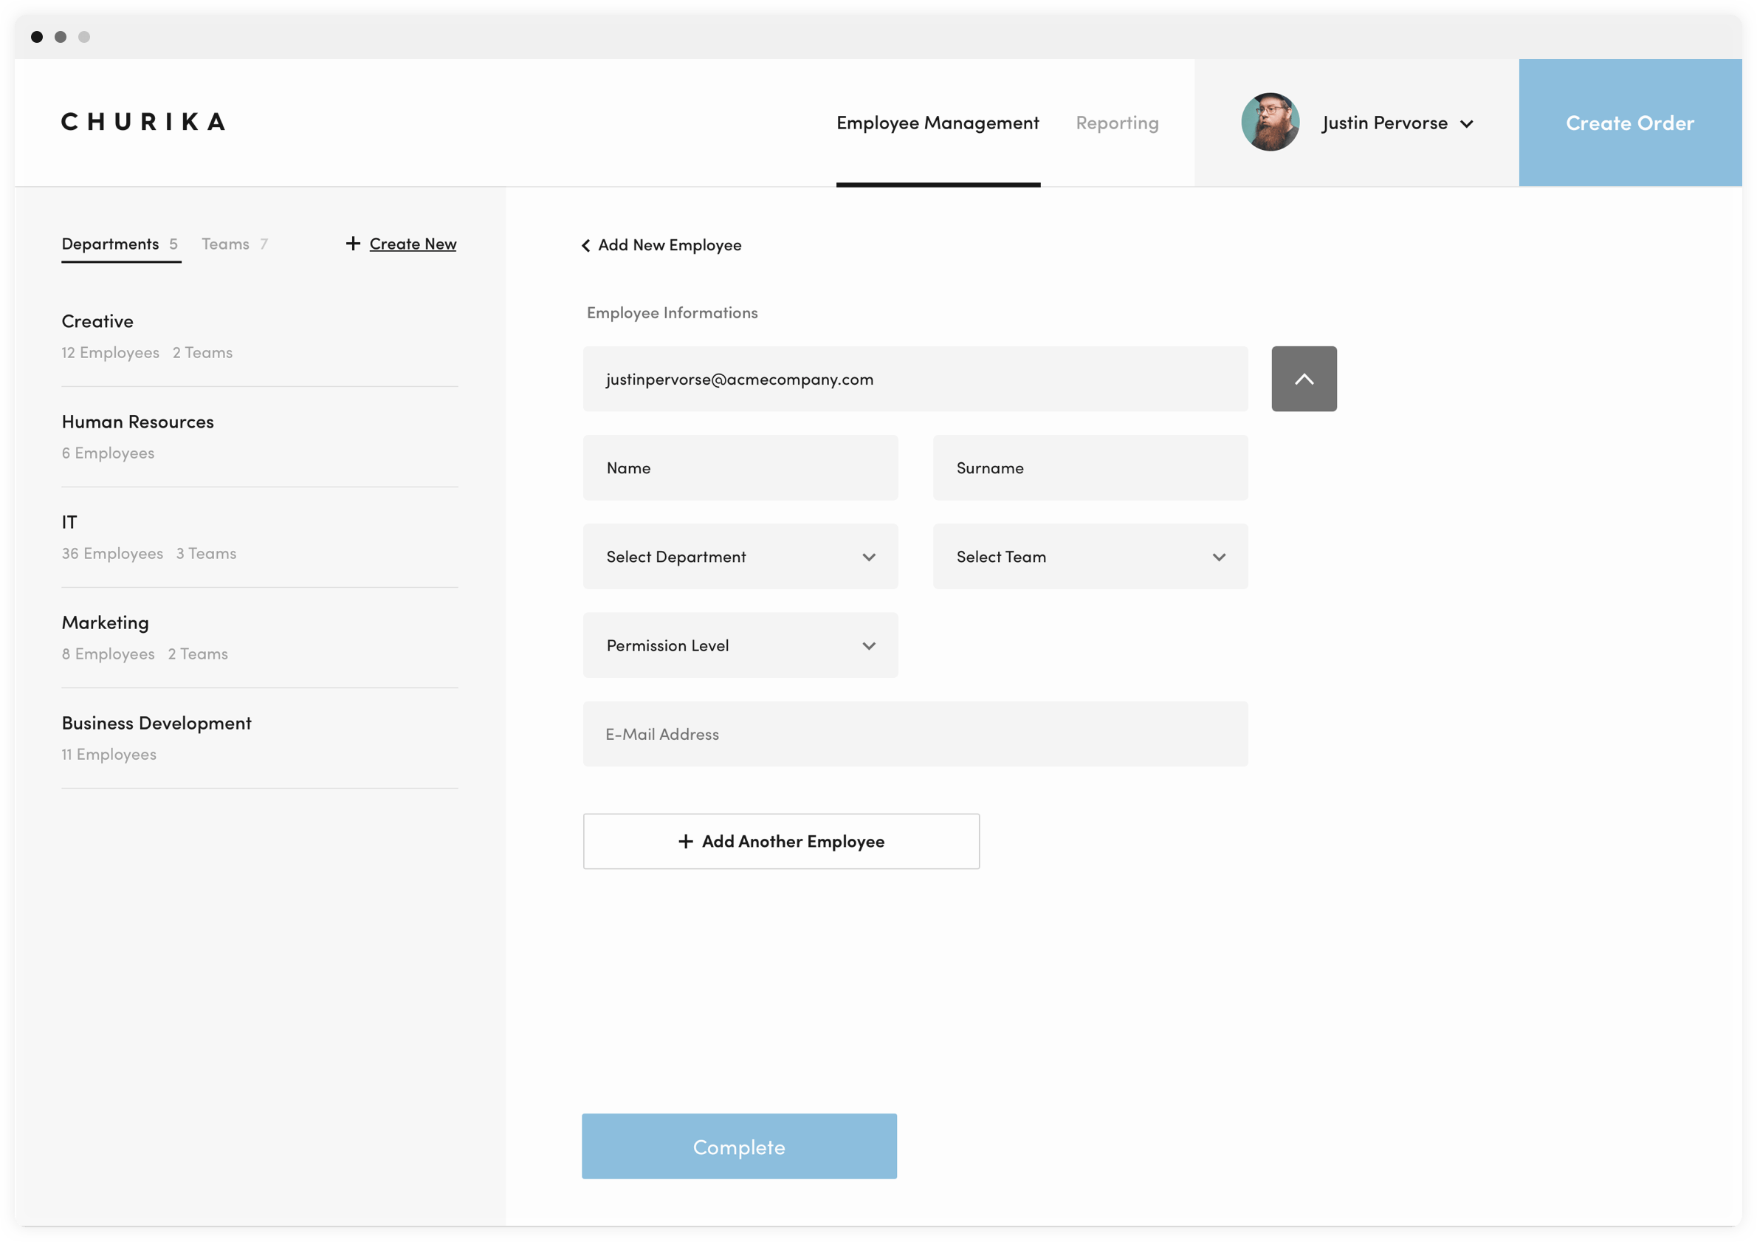Click the 36 Employees text under IT

click(112, 553)
